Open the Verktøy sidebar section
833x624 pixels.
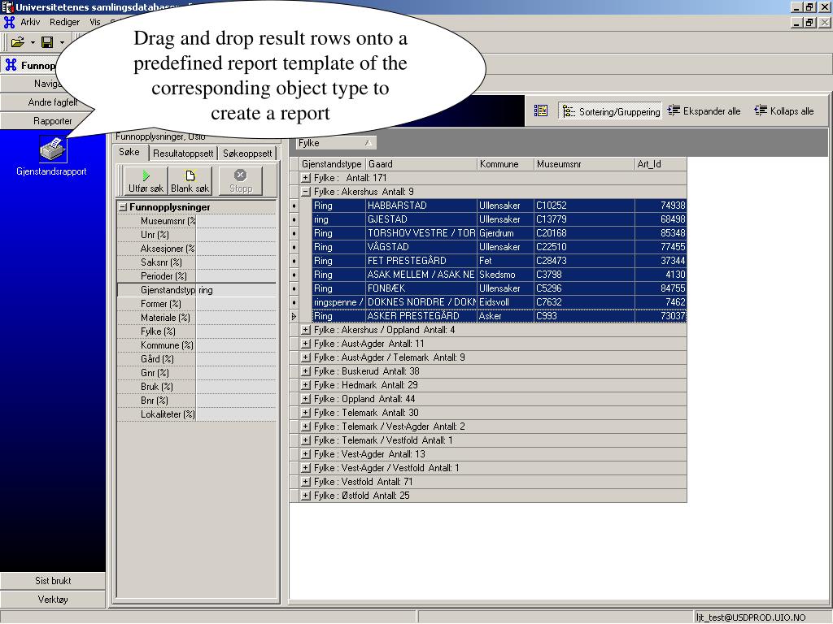[x=53, y=599]
